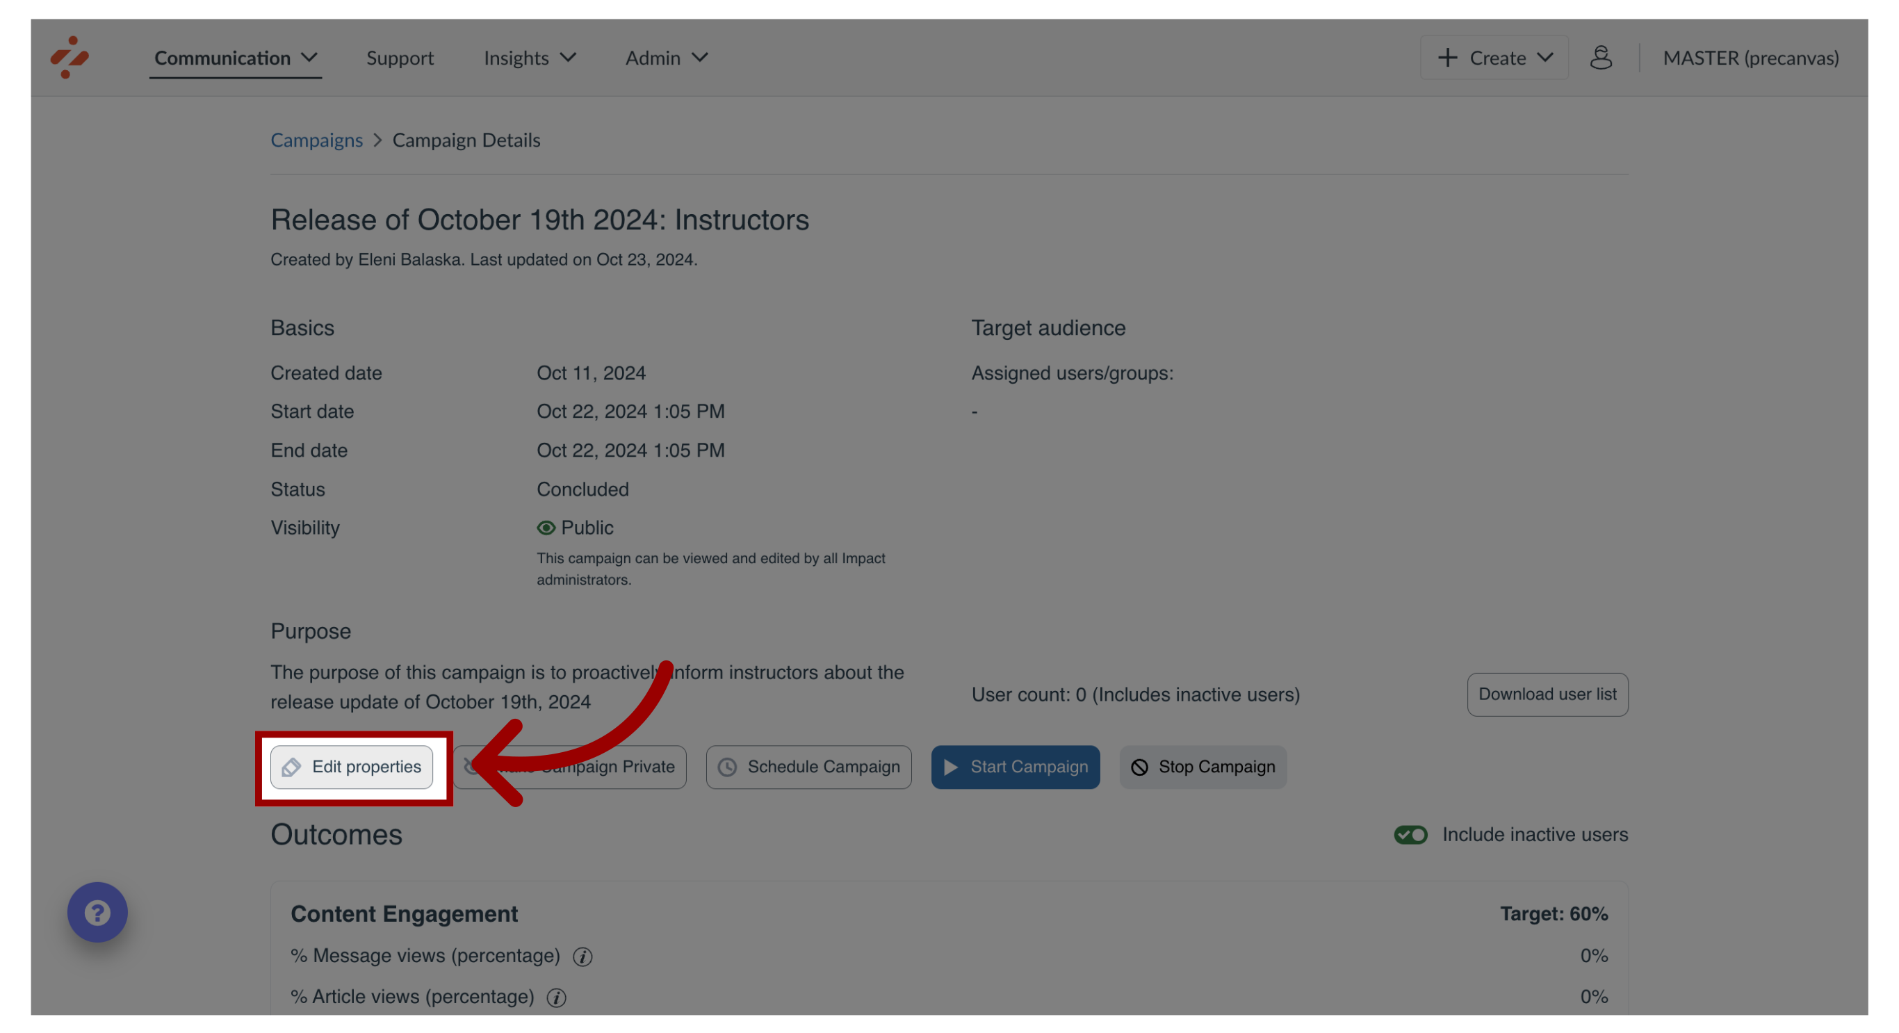Screen dimensions: 1899x1033
Task: Click the Purpose section heading
Action: (x=310, y=631)
